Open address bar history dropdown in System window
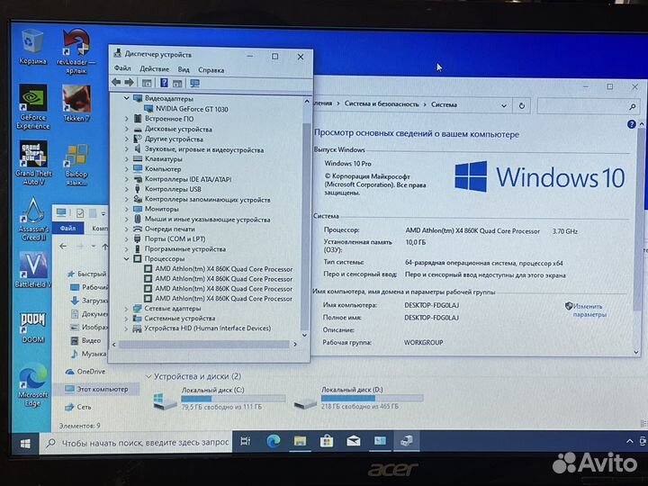Image resolution: width=648 pixels, height=486 pixels. [x=504, y=106]
